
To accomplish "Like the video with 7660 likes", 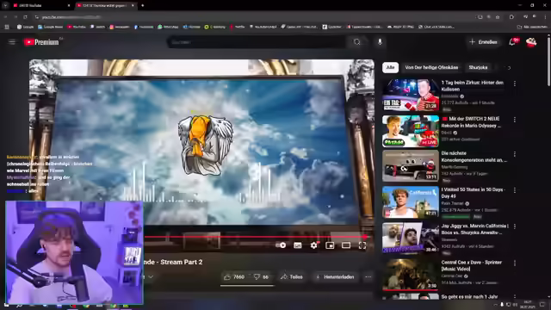I will tap(234, 277).
